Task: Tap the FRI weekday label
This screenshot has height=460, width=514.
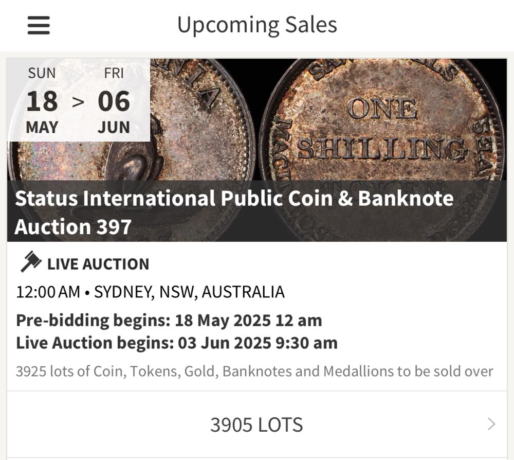Action: [114, 73]
